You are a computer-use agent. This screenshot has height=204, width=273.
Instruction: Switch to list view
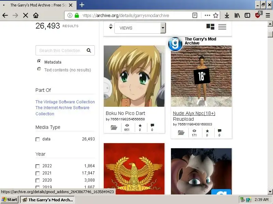coord(222,27)
